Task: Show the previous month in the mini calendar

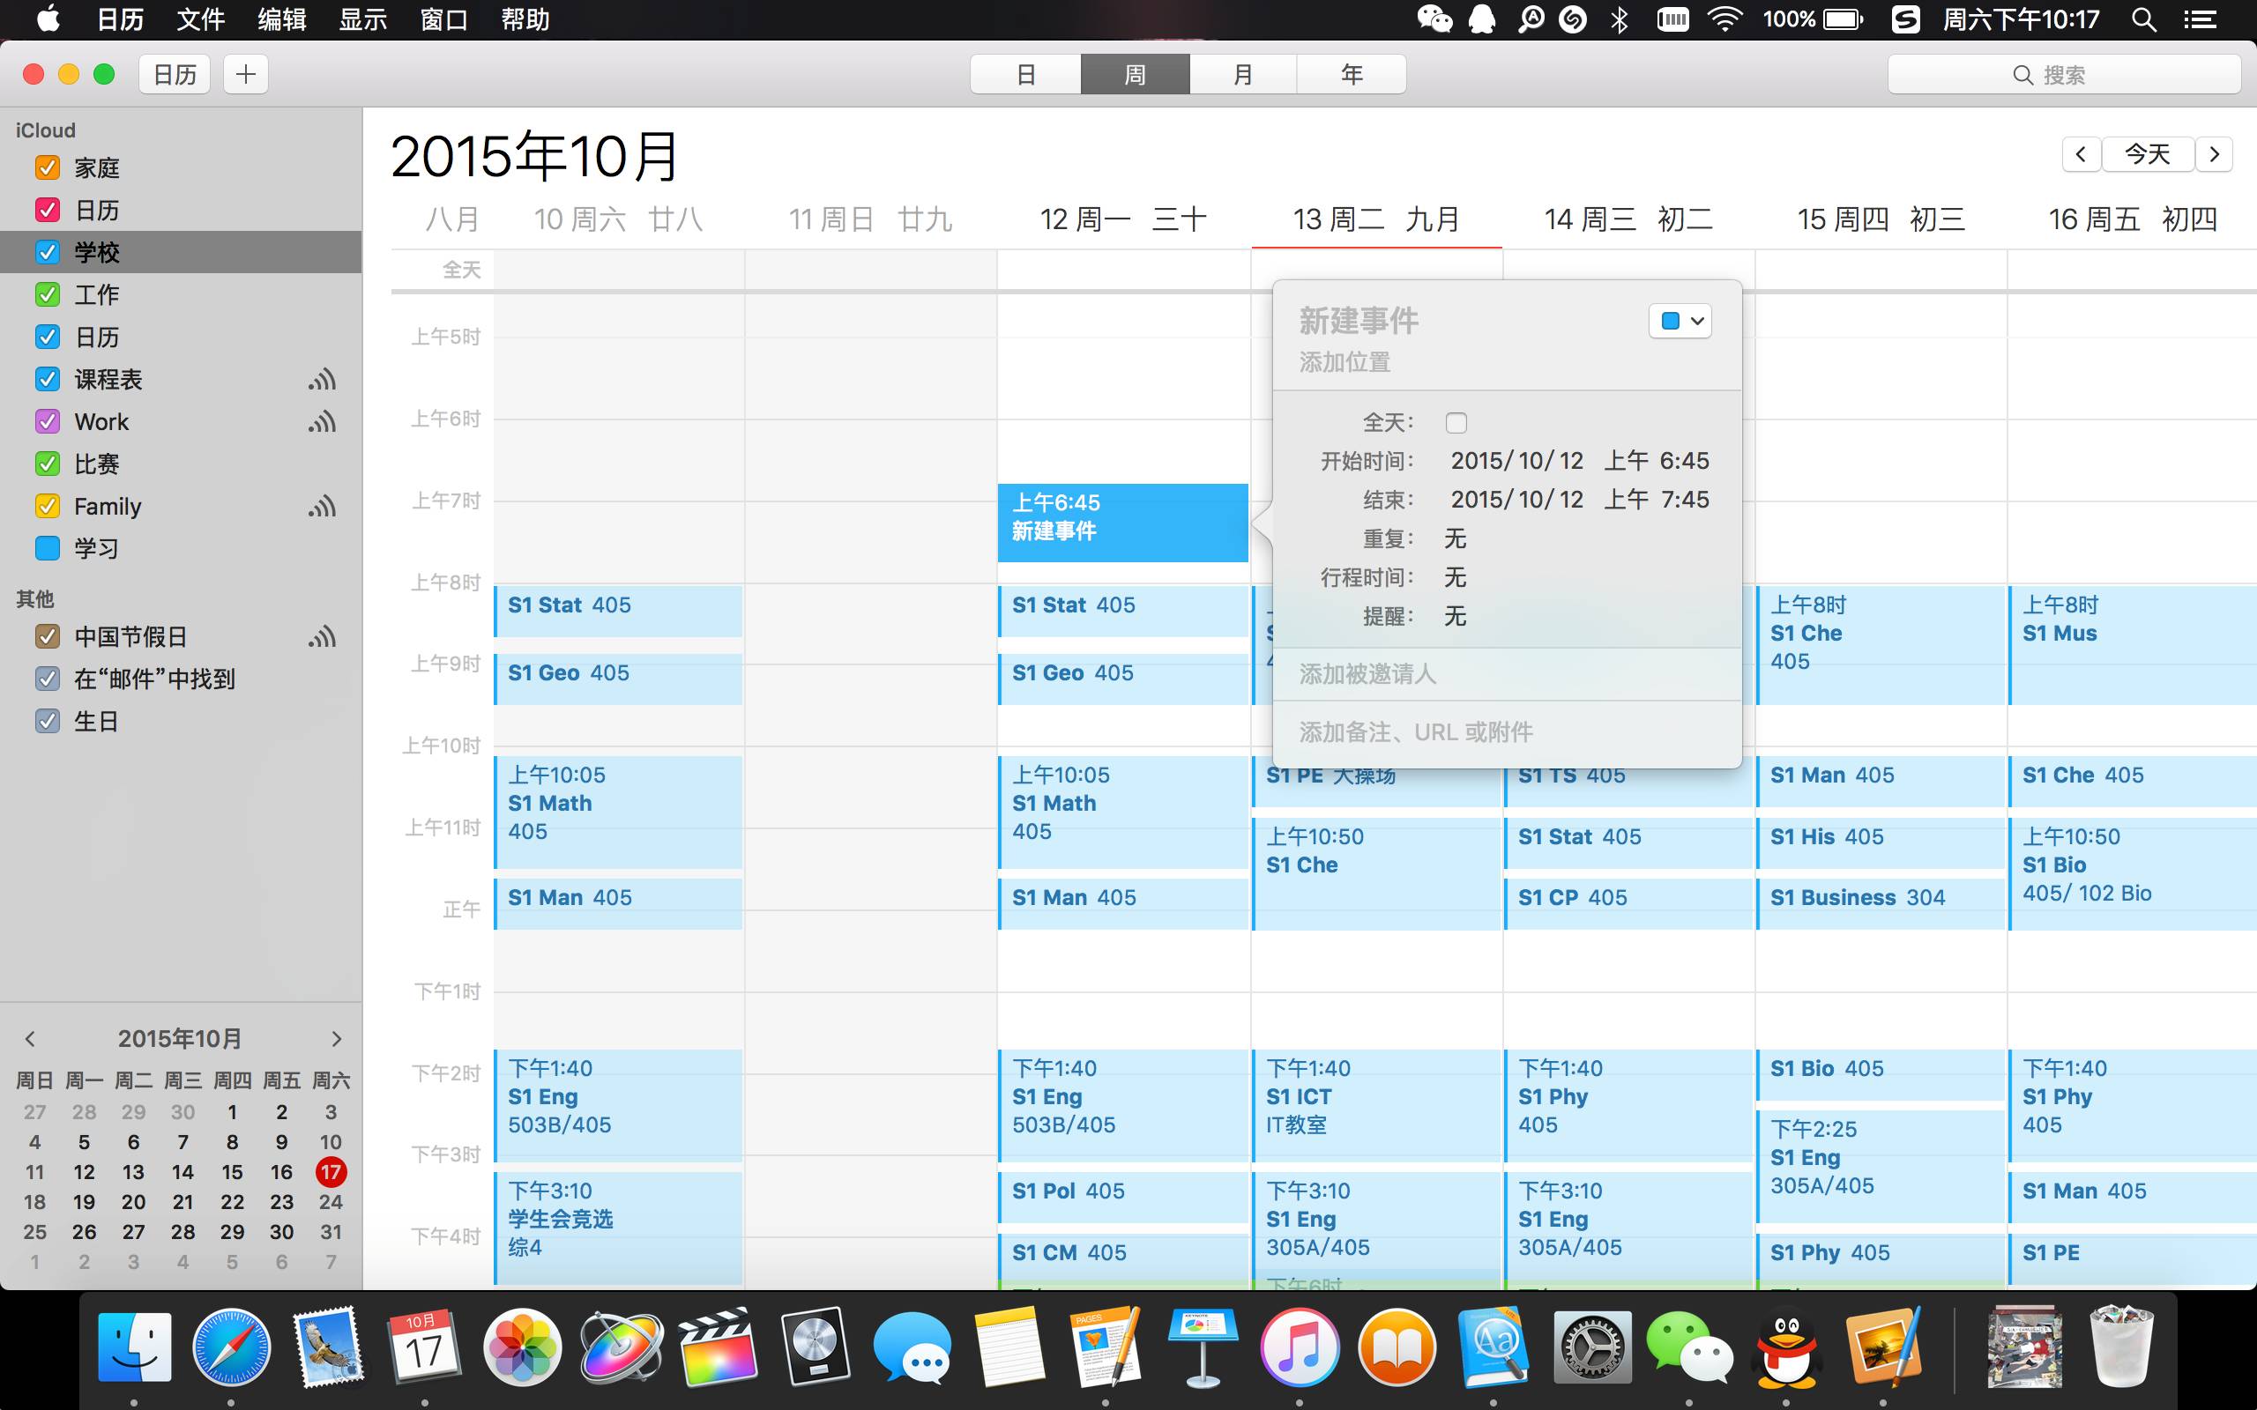Action: (30, 1038)
